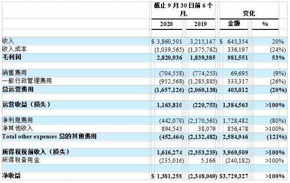290x183 pixels.
Task: Select the 毛利润 gross profit label
Action: [11, 57]
